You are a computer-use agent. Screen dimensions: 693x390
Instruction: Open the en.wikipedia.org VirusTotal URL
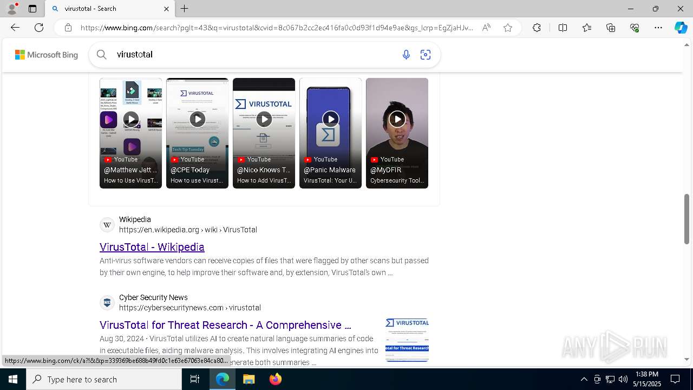(x=188, y=230)
